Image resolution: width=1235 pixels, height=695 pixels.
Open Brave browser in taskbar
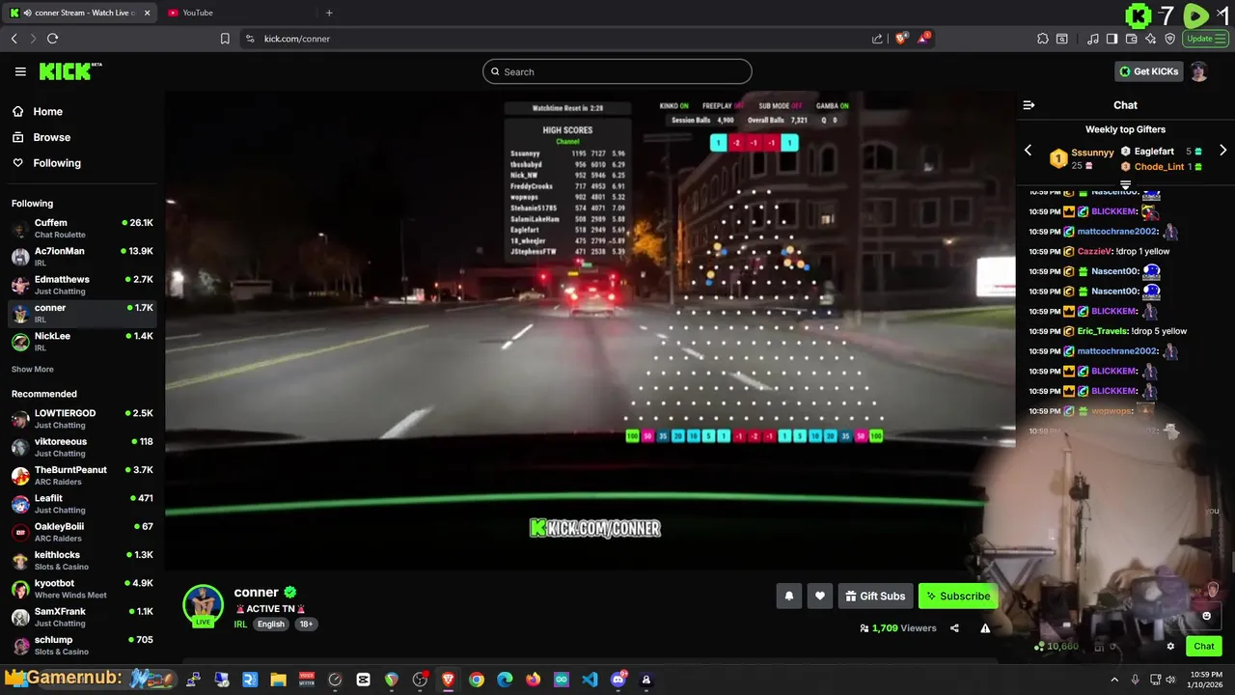448,680
